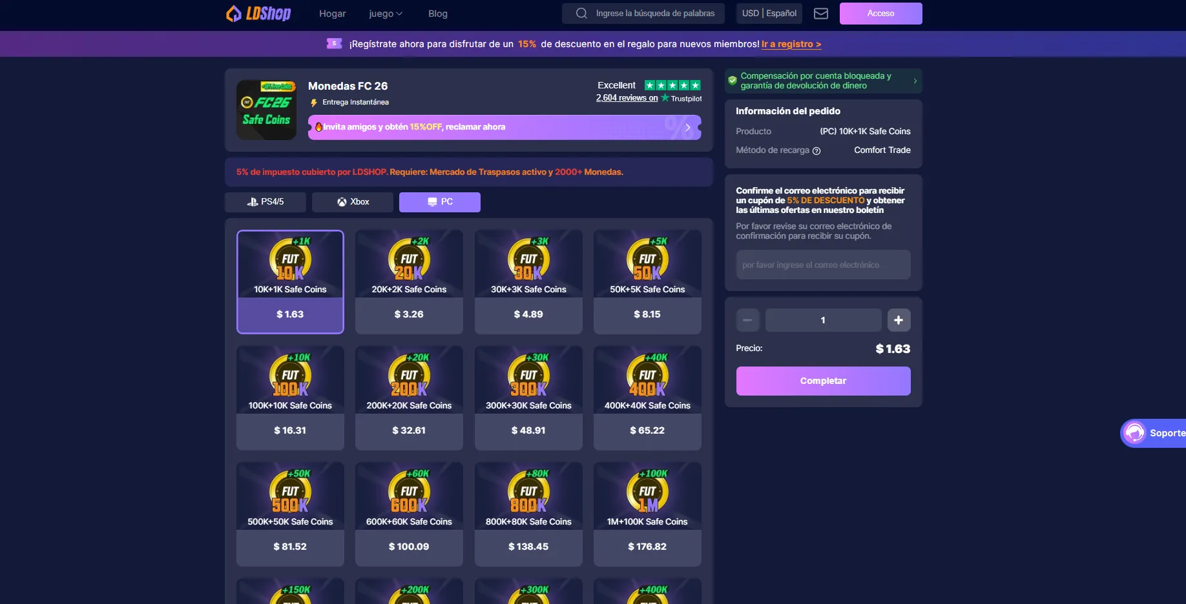Switch to the Xbox platform tab
This screenshot has width=1186, height=604.
353,202
